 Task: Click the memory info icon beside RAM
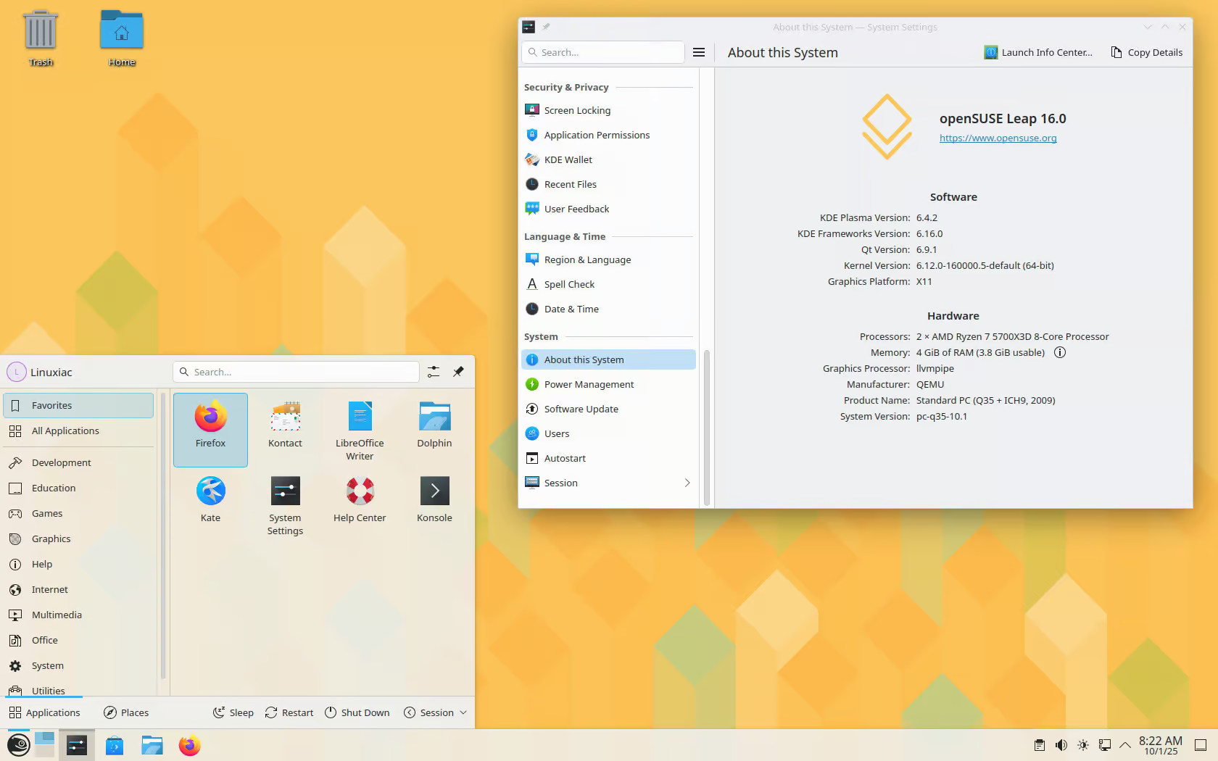coord(1060,353)
